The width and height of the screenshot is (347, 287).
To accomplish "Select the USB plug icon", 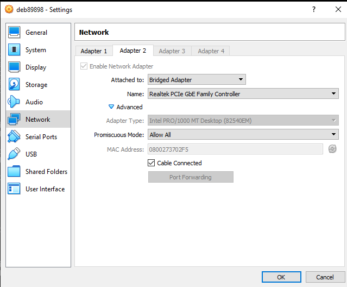I will tap(14, 154).
